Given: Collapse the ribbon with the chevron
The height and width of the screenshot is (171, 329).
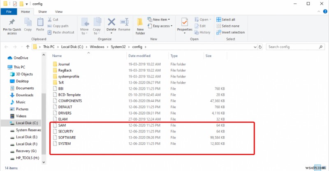Looking at the screenshot, I should (x=319, y=11).
